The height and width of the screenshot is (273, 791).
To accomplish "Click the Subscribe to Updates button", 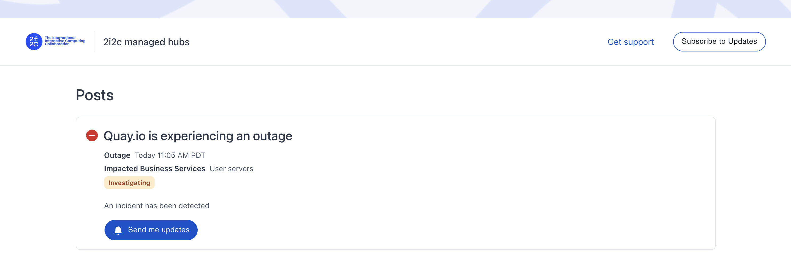I will tap(719, 42).
